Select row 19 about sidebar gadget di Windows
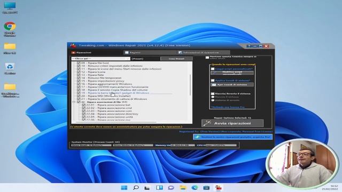Viewport: 342px width, 192px height. 115,93
